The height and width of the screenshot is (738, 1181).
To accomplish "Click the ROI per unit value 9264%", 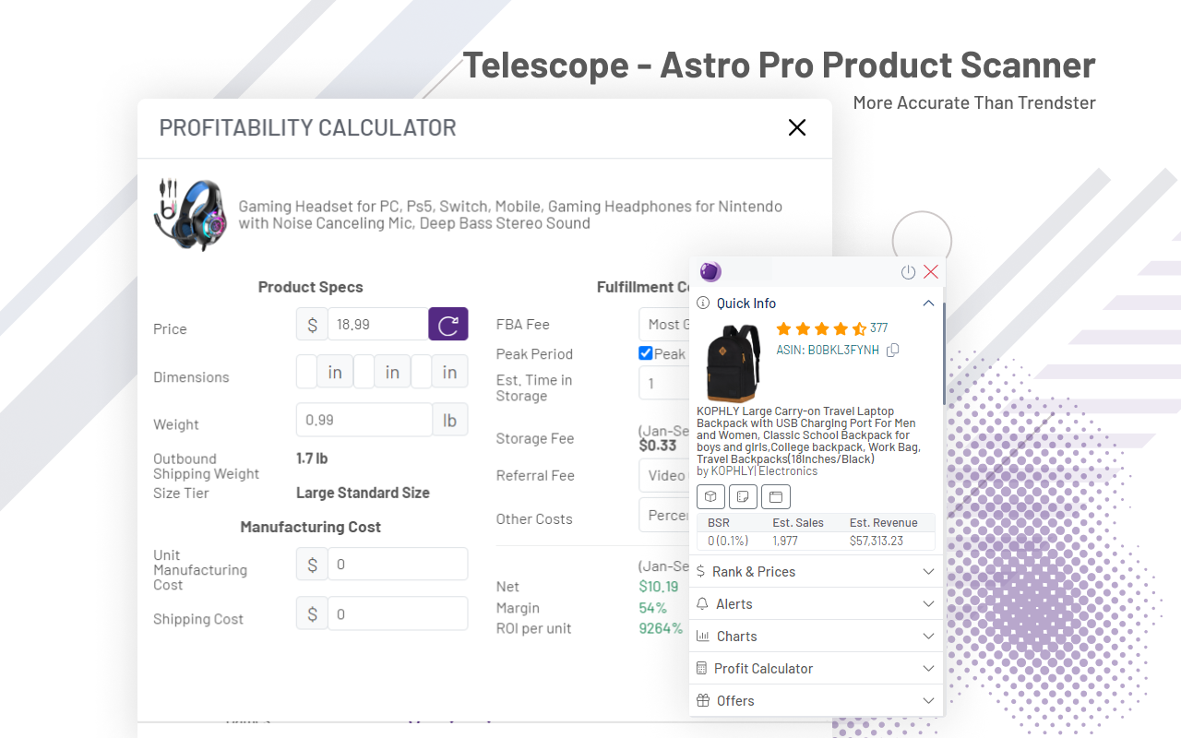I will pos(661,628).
